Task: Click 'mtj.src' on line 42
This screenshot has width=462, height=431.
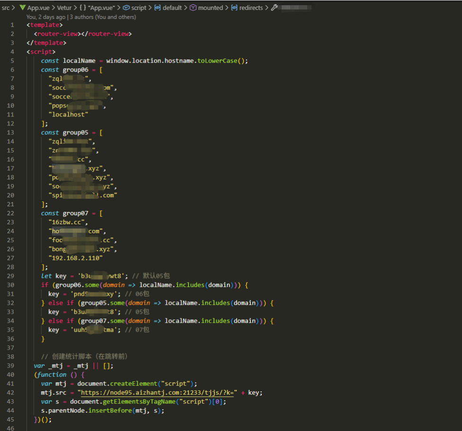Action: [x=53, y=393]
